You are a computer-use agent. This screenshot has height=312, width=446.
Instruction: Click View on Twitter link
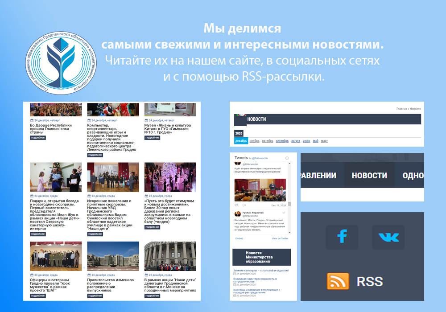tap(280, 238)
